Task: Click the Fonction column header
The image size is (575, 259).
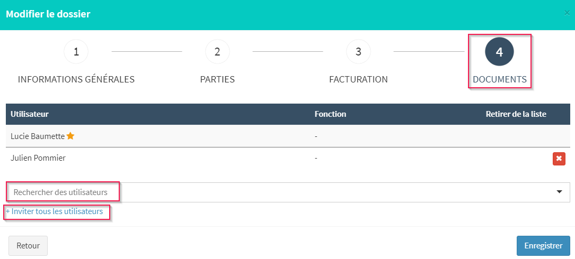Action: [x=330, y=114]
